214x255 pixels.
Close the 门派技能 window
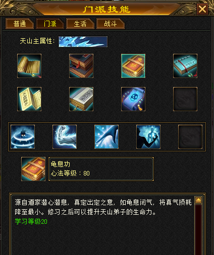[x=202, y=9]
